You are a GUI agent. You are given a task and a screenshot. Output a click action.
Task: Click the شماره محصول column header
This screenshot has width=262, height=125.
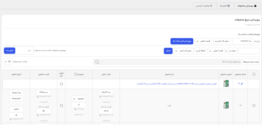pos(241,74)
